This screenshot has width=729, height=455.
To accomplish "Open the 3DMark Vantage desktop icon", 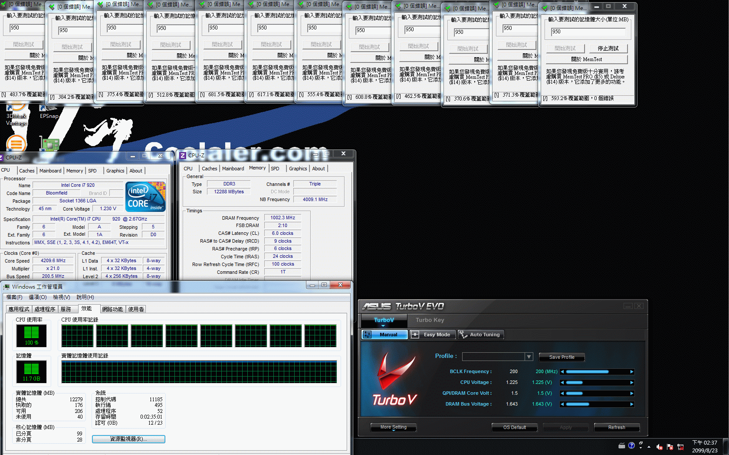I will (16, 114).
